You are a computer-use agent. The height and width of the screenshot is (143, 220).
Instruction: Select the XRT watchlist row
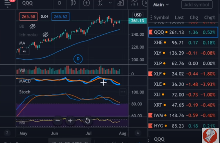(x=183, y=105)
